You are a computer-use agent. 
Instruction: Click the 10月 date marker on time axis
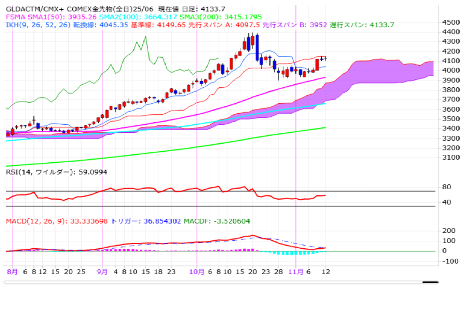(x=197, y=272)
